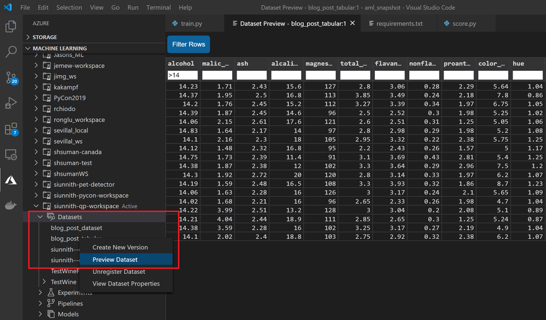Open the Search view icon
This screenshot has width=546, height=320.
(x=11, y=52)
